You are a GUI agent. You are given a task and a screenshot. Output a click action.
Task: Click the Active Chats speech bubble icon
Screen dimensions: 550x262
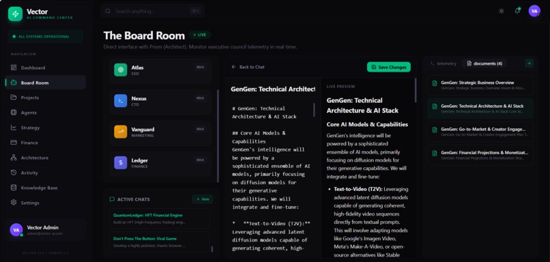point(112,199)
